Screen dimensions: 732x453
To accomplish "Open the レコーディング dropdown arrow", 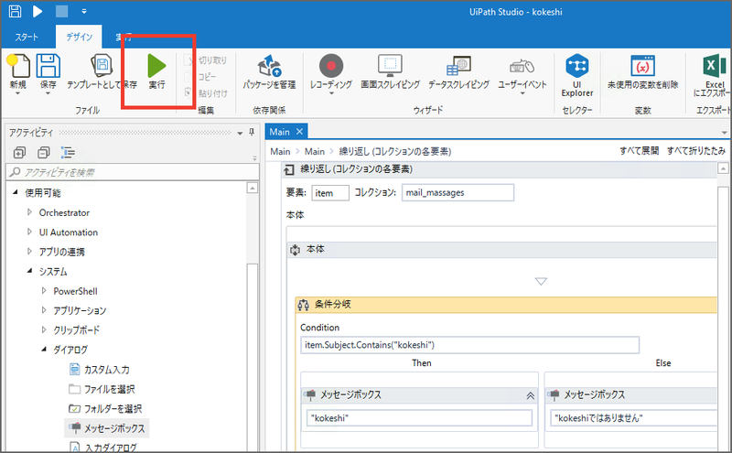I will [331, 93].
